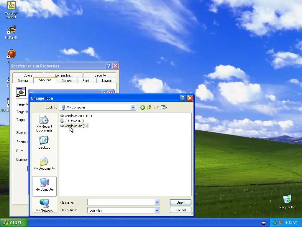Switch to Colors tab in Properties

click(28, 75)
